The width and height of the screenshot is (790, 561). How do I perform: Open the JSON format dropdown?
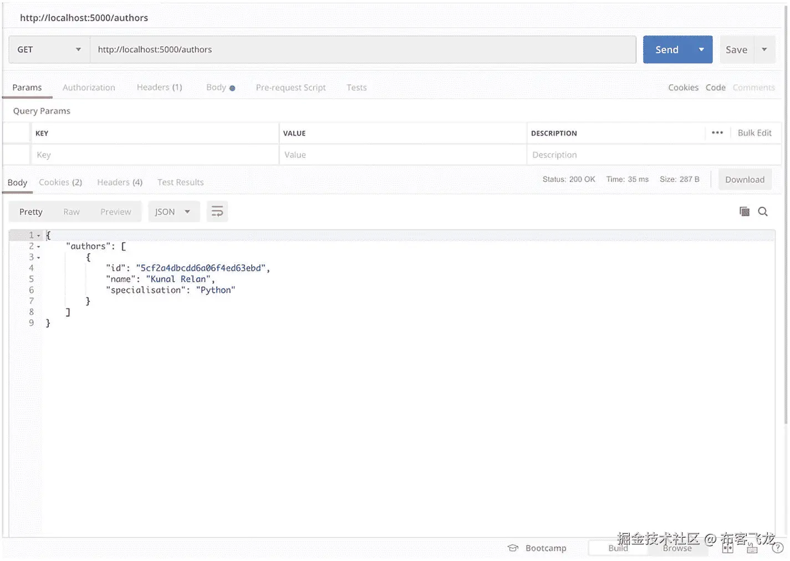point(174,212)
